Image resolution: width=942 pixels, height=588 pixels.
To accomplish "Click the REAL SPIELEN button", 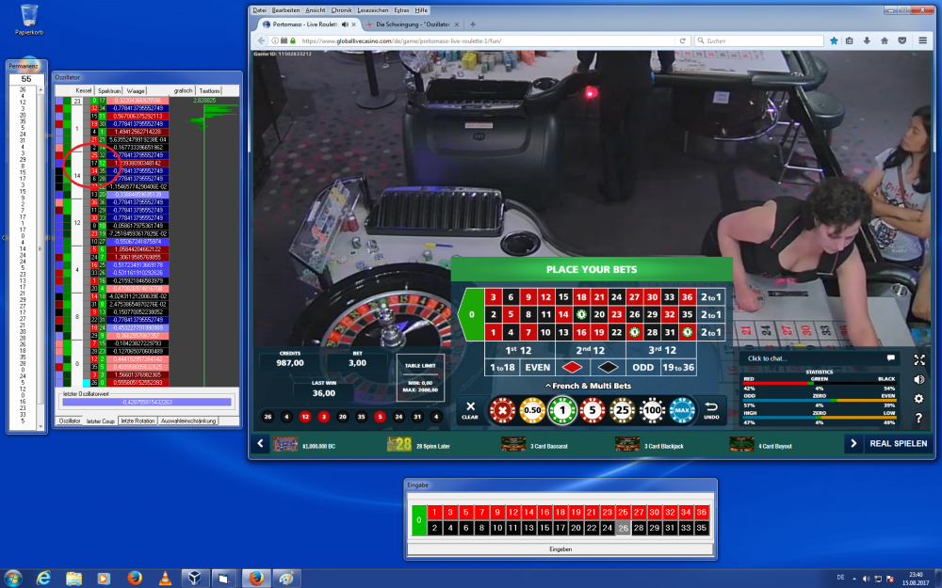I will [898, 443].
